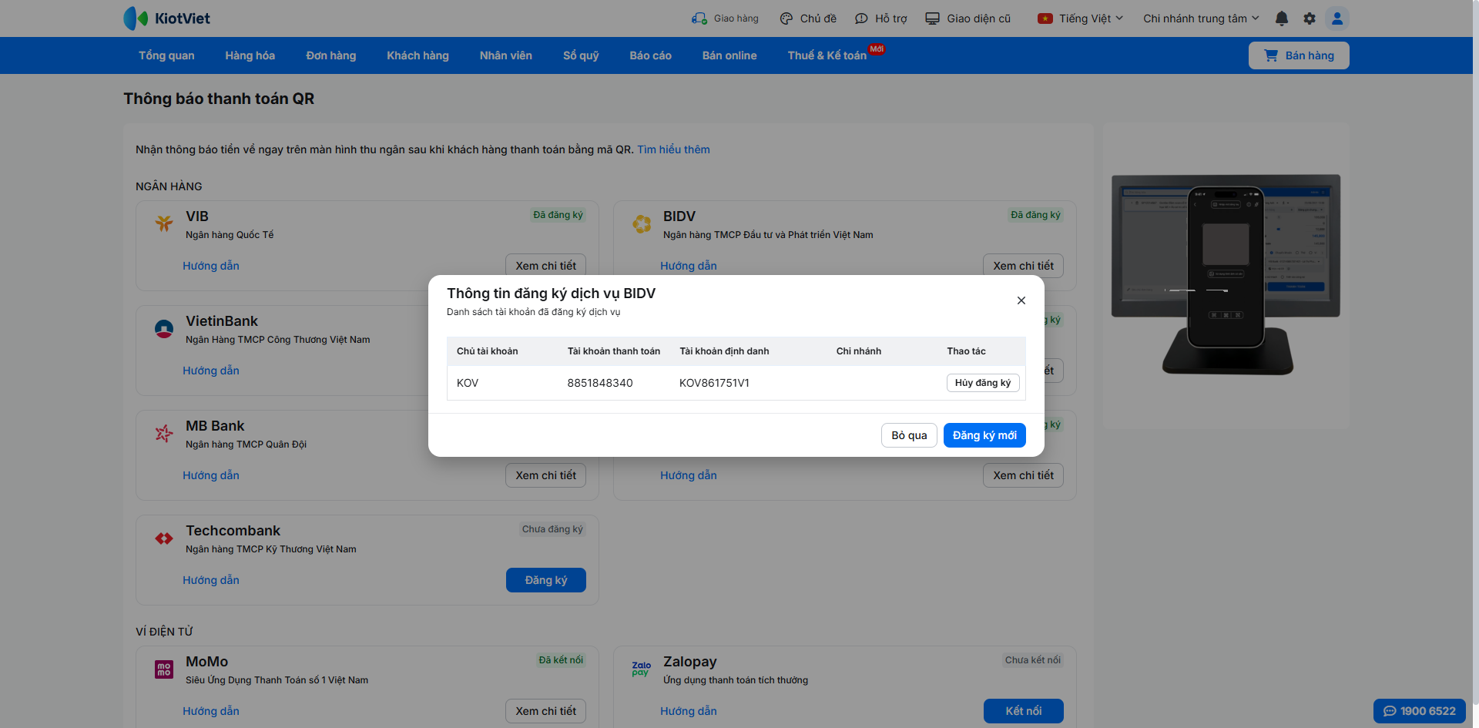Click the BIDV bank logo
Image resolution: width=1479 pixels, height=728 pixels.
coord(642,223)
